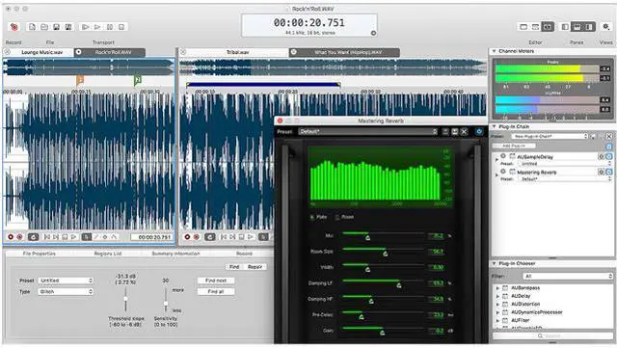Viewport: 617px width, 348px height.
Task: Toggle the Mastering Reverb blue power button
Action: click(x=479, y=132)
